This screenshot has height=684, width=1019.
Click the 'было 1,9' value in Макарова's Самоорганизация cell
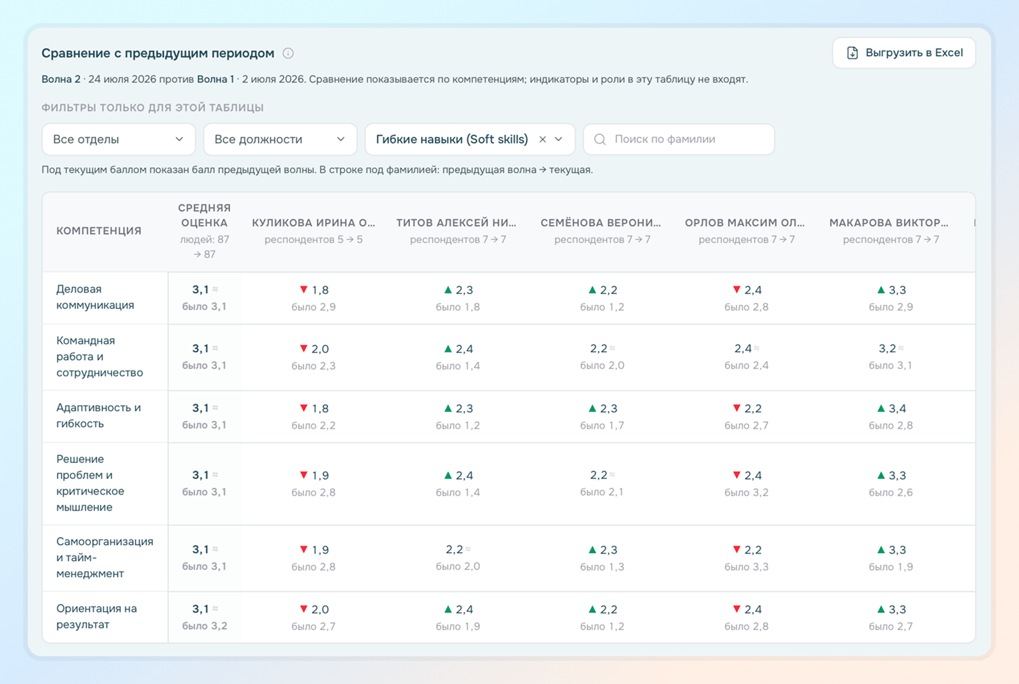890,567
